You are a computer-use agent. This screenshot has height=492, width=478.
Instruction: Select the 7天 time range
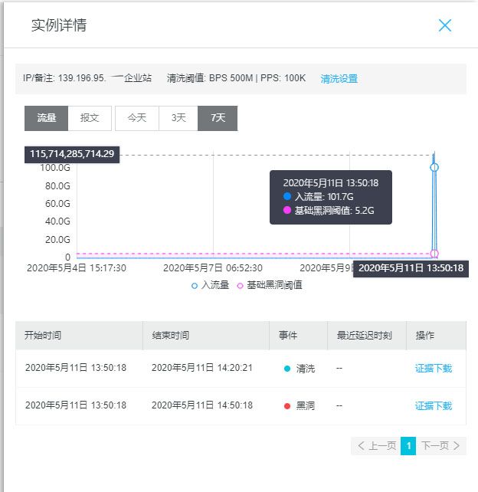[x=218, y=118]
